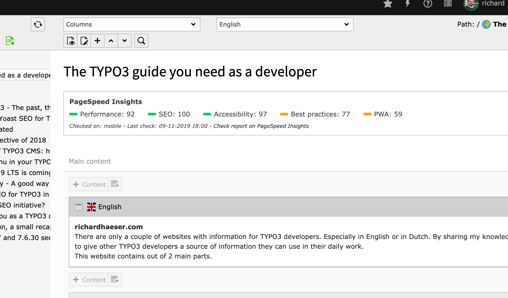Select tree page 'Yoast SEO for T'
The width and height of the screenshot is (508, 298).
click(x=25, y=118)
